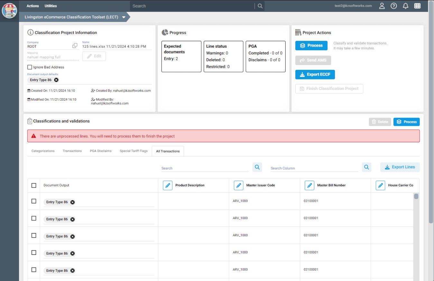Viewport: 434px width, 281px height.
Task: Open the Utilities menu
Action: (x=51, y=6)
